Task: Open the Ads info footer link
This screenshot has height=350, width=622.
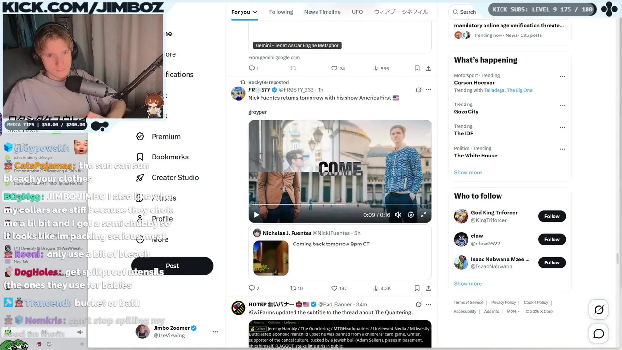Action: pyautogui.click(x=491, y=311)
